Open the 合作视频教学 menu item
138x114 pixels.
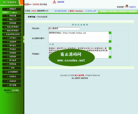click(x=12, y=72)
